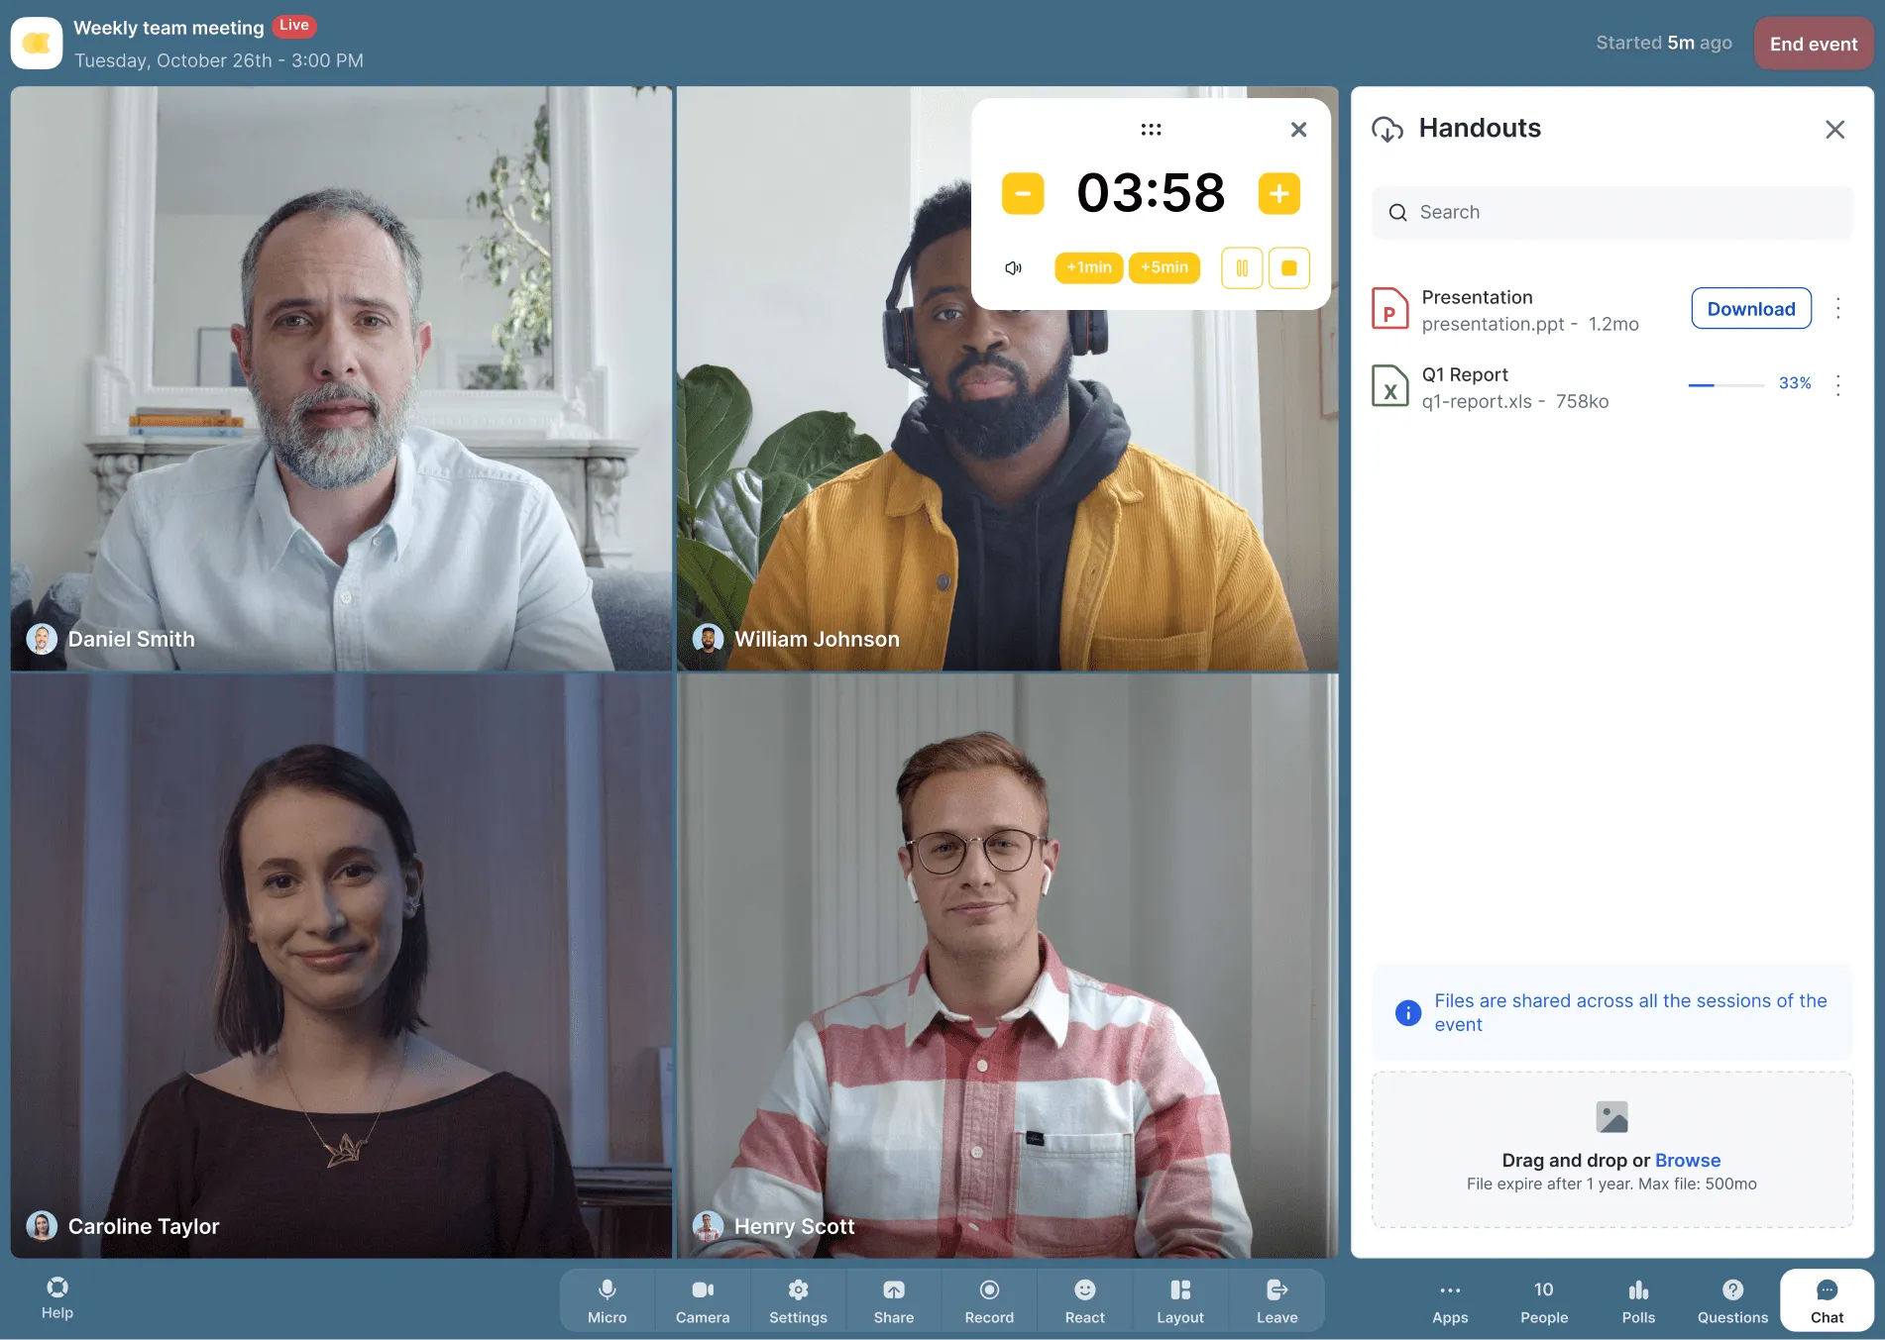1885x1340 pixels.
Task: Click the Started 5m ago text
Action: (1664, 43)
